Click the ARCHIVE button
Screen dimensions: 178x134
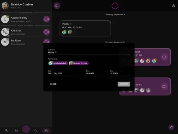tap(124, 84)
